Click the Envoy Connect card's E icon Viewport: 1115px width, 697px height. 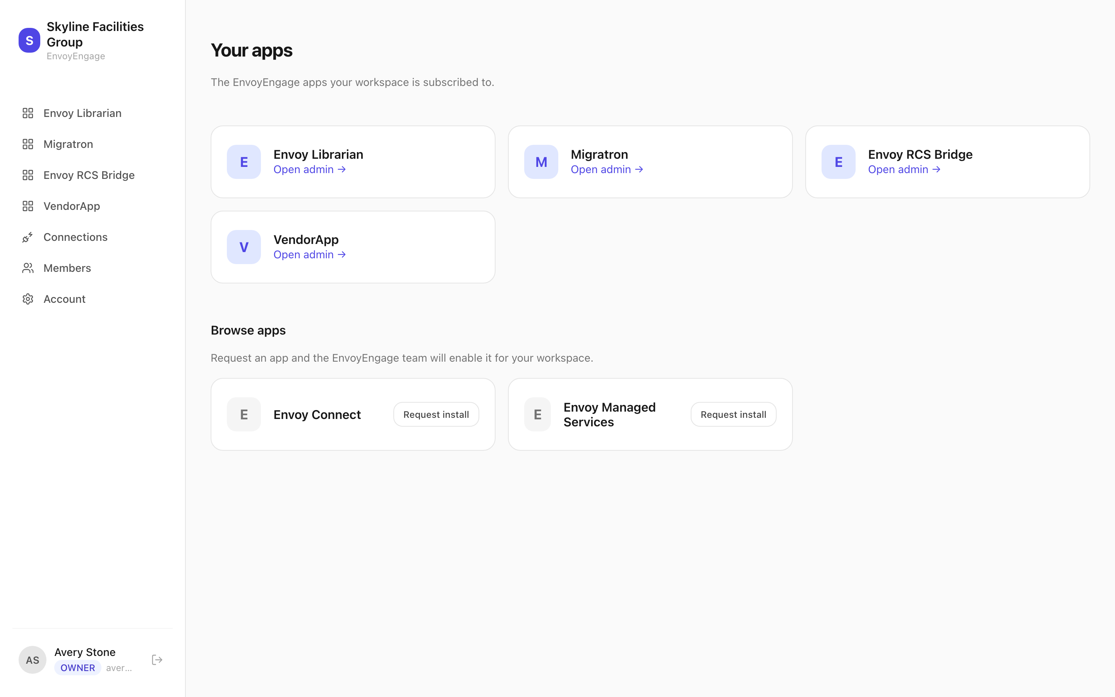point(244,414)
